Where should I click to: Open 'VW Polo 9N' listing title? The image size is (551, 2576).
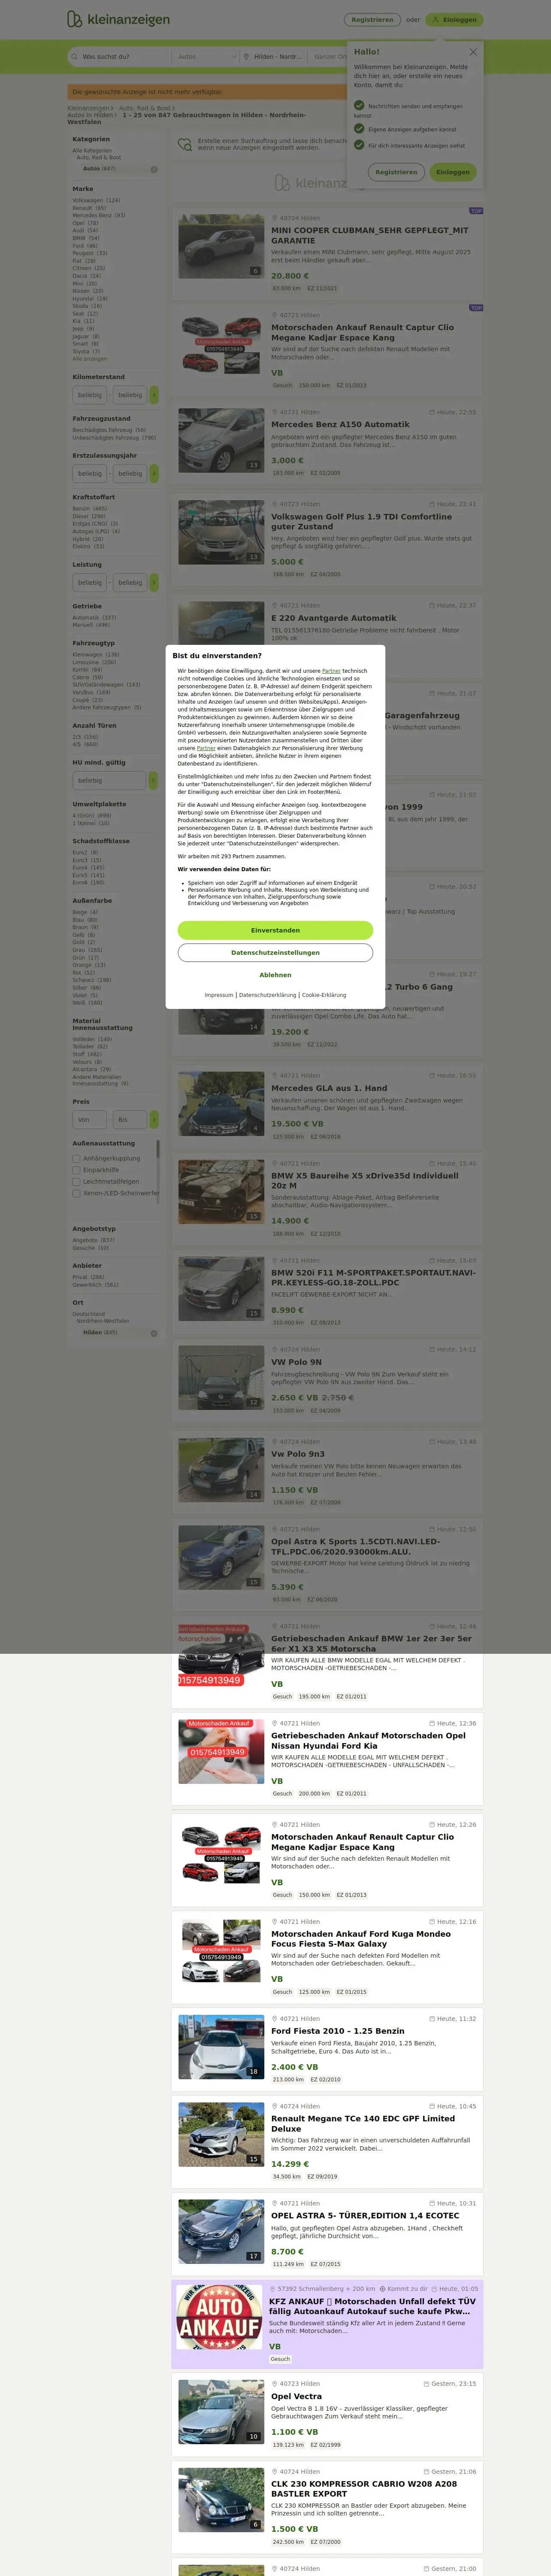point(296,1362)
